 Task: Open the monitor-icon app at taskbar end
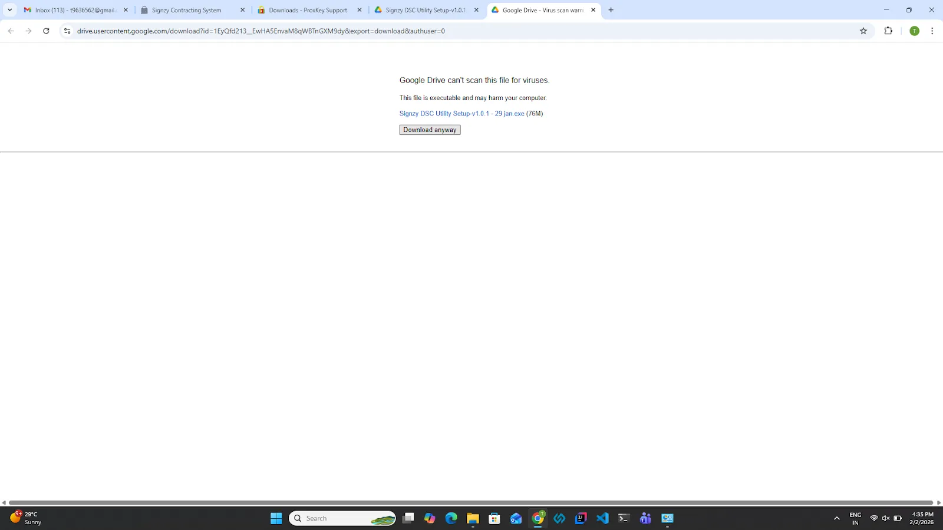667,518
